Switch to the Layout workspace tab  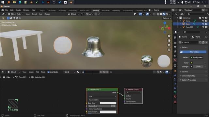[43, 10]
